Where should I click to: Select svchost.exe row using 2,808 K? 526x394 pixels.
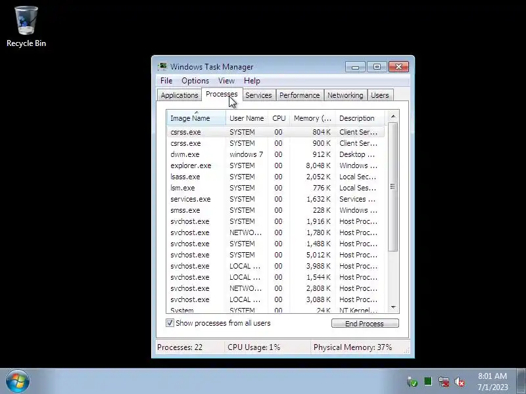click(x=275, y=288)
